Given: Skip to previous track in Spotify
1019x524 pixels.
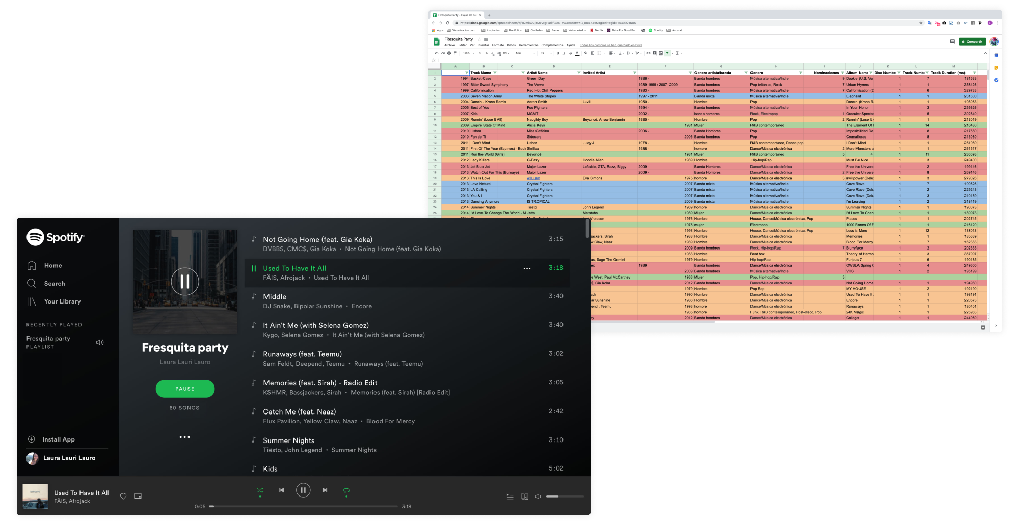Looking at the screenshot, I should (x=281, y=490).
